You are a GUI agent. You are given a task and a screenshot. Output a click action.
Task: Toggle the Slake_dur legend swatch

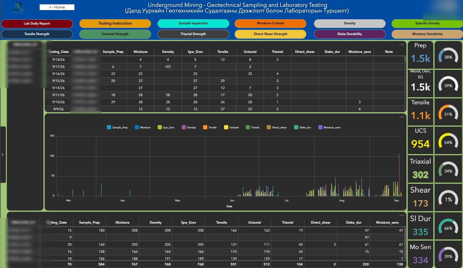tap(296, 127)
